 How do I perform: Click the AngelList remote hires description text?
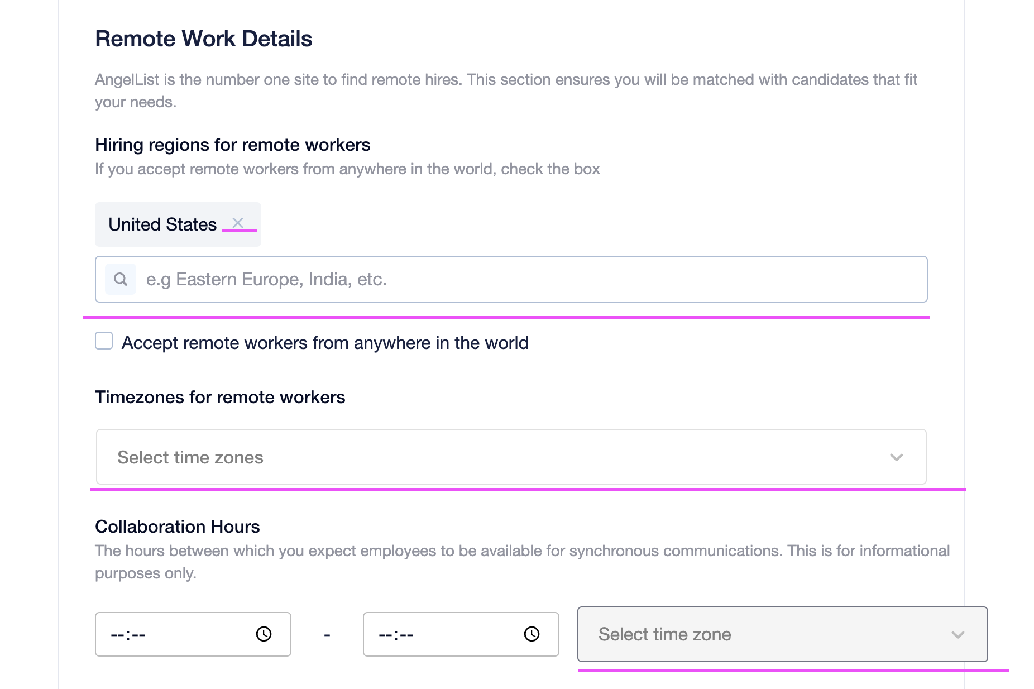506,90
